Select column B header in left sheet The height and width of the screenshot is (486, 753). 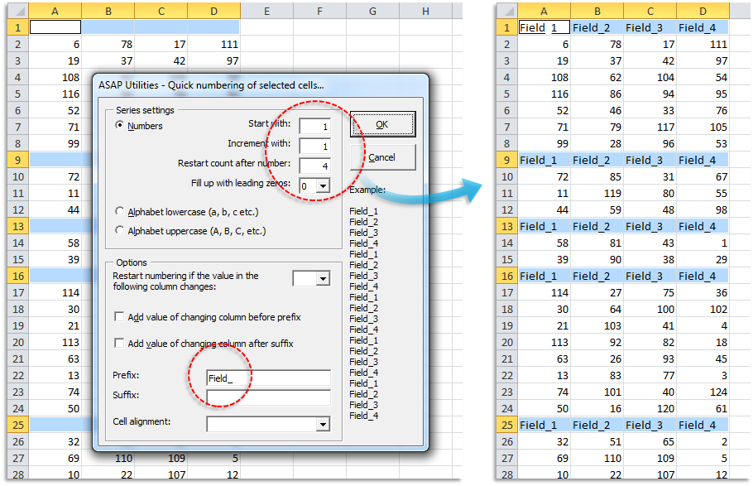tap(108, 11)
